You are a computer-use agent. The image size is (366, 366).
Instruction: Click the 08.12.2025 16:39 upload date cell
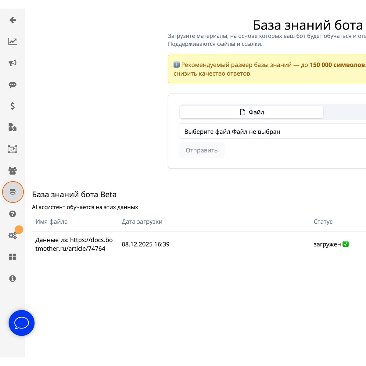pos(145,244)
